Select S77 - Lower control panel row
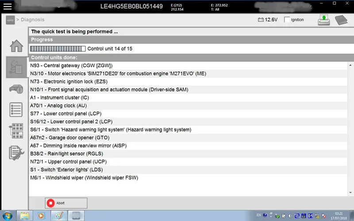 (x=188, y=114)
